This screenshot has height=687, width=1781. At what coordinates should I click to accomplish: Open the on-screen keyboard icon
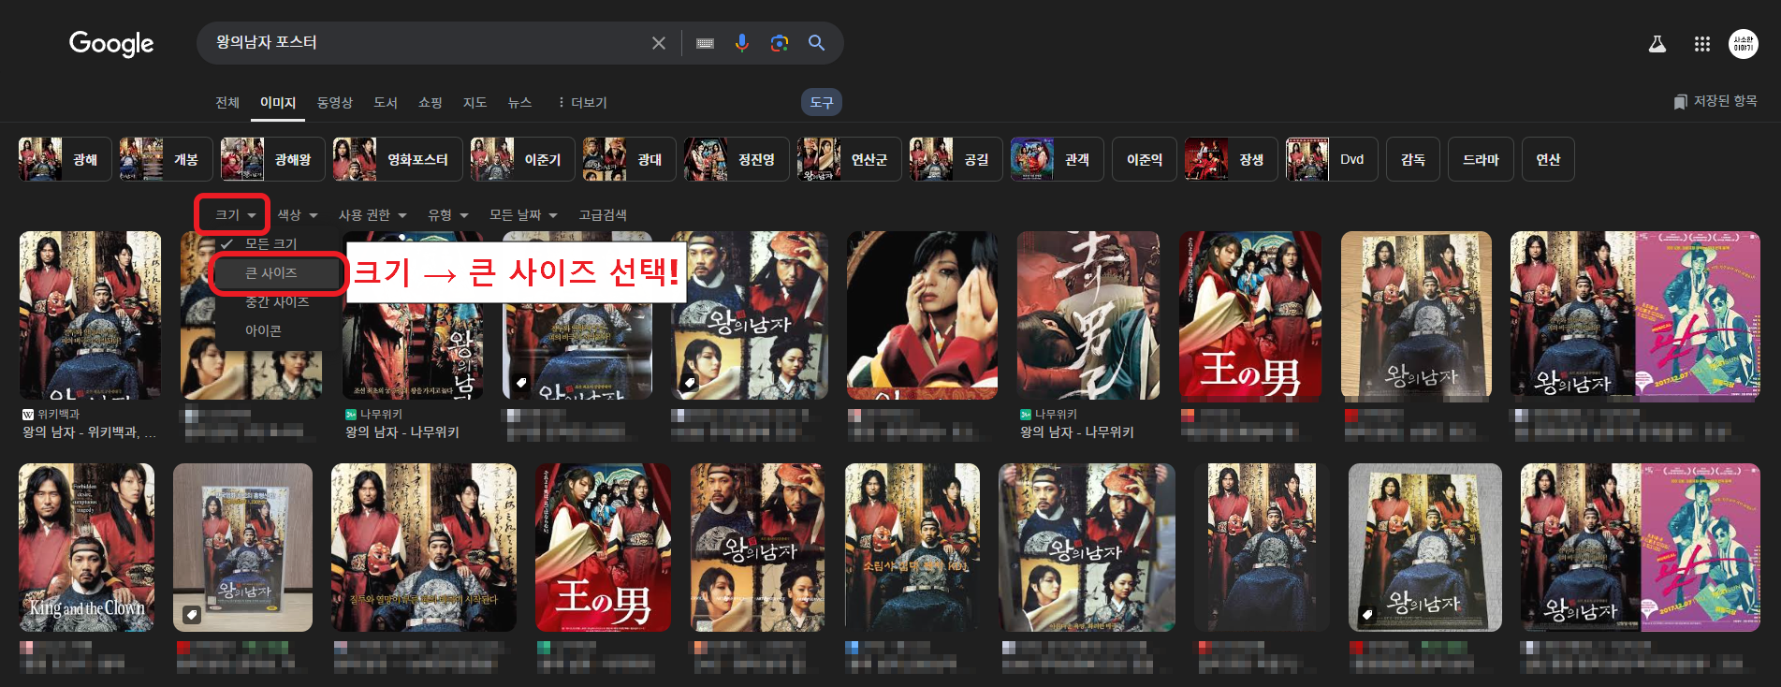(706, 43)
